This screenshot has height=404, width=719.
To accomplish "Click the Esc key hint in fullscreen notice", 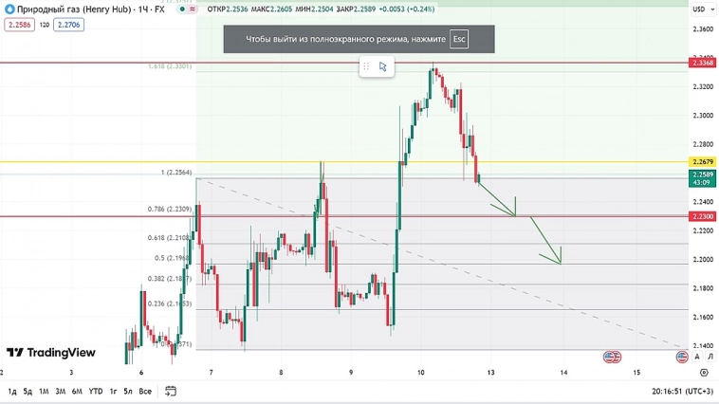I will click(x=459, y=39).
